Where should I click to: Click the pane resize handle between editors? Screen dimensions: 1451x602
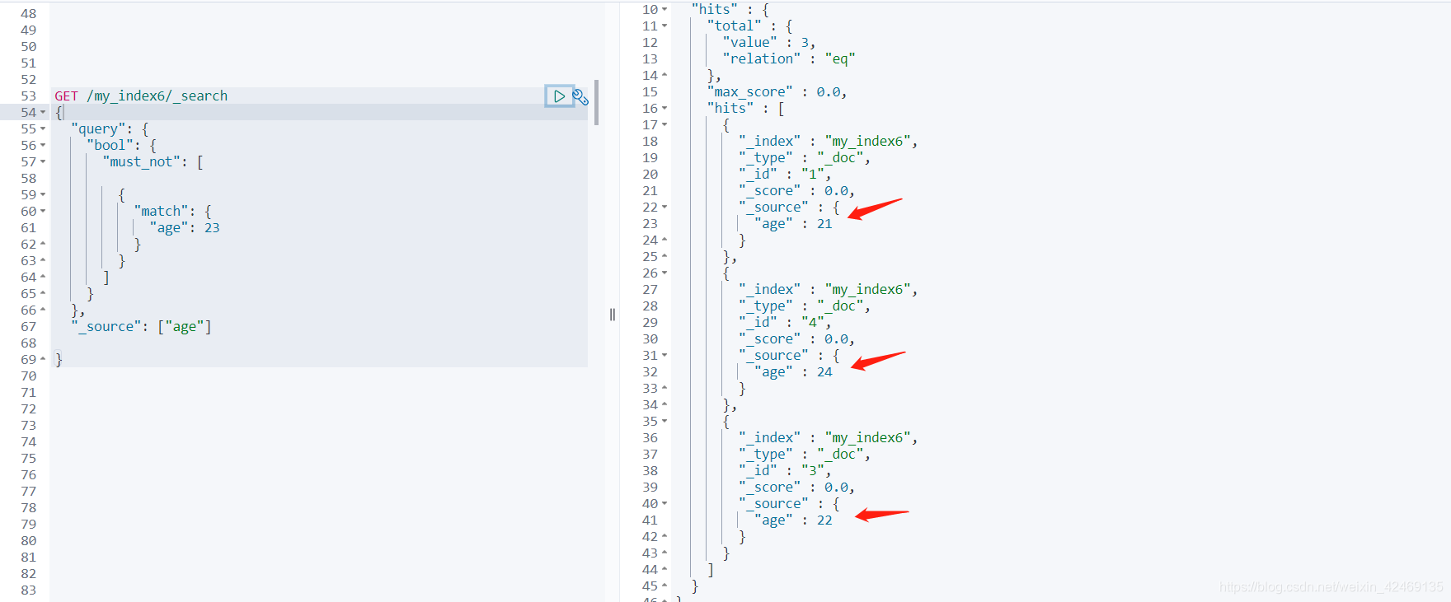click(613, 314)
